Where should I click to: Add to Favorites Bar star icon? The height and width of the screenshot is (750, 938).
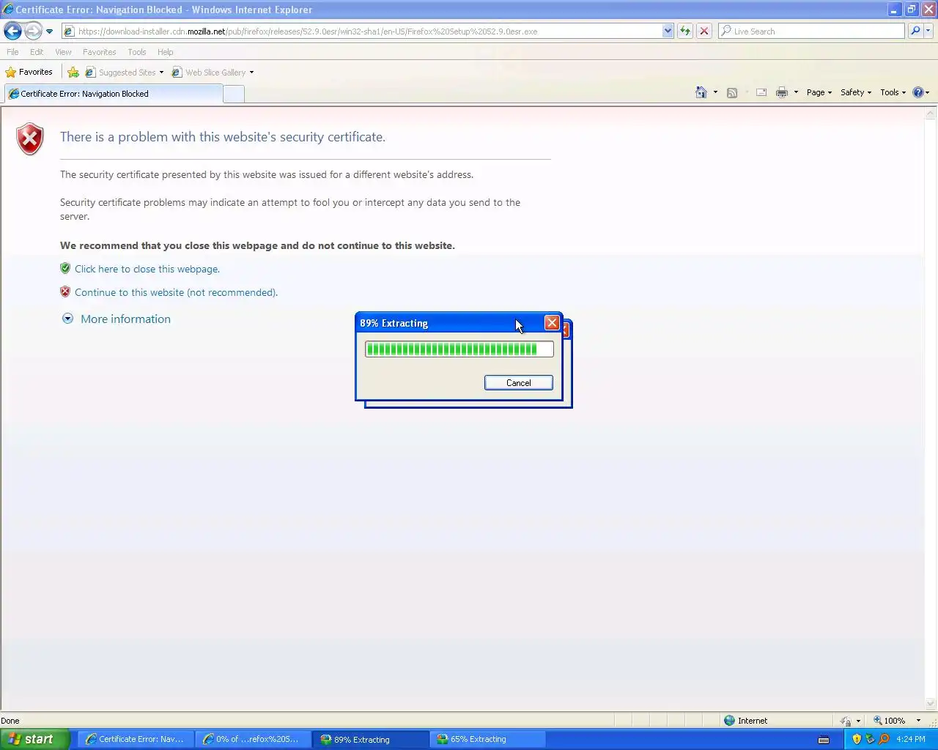pos(73,72)
